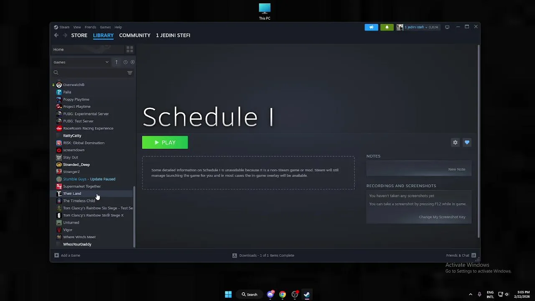Click the library search input field

(92, 73)
